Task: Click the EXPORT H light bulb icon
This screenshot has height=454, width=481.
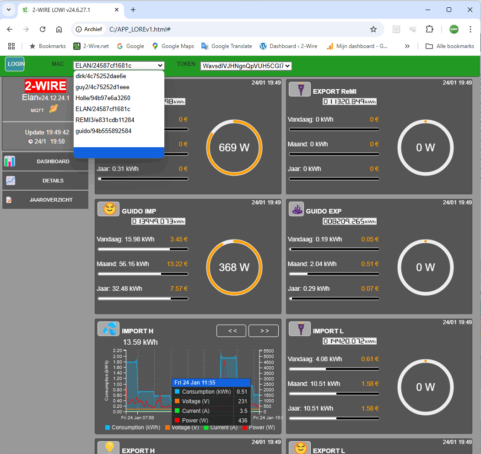Action: pos(108,448)
